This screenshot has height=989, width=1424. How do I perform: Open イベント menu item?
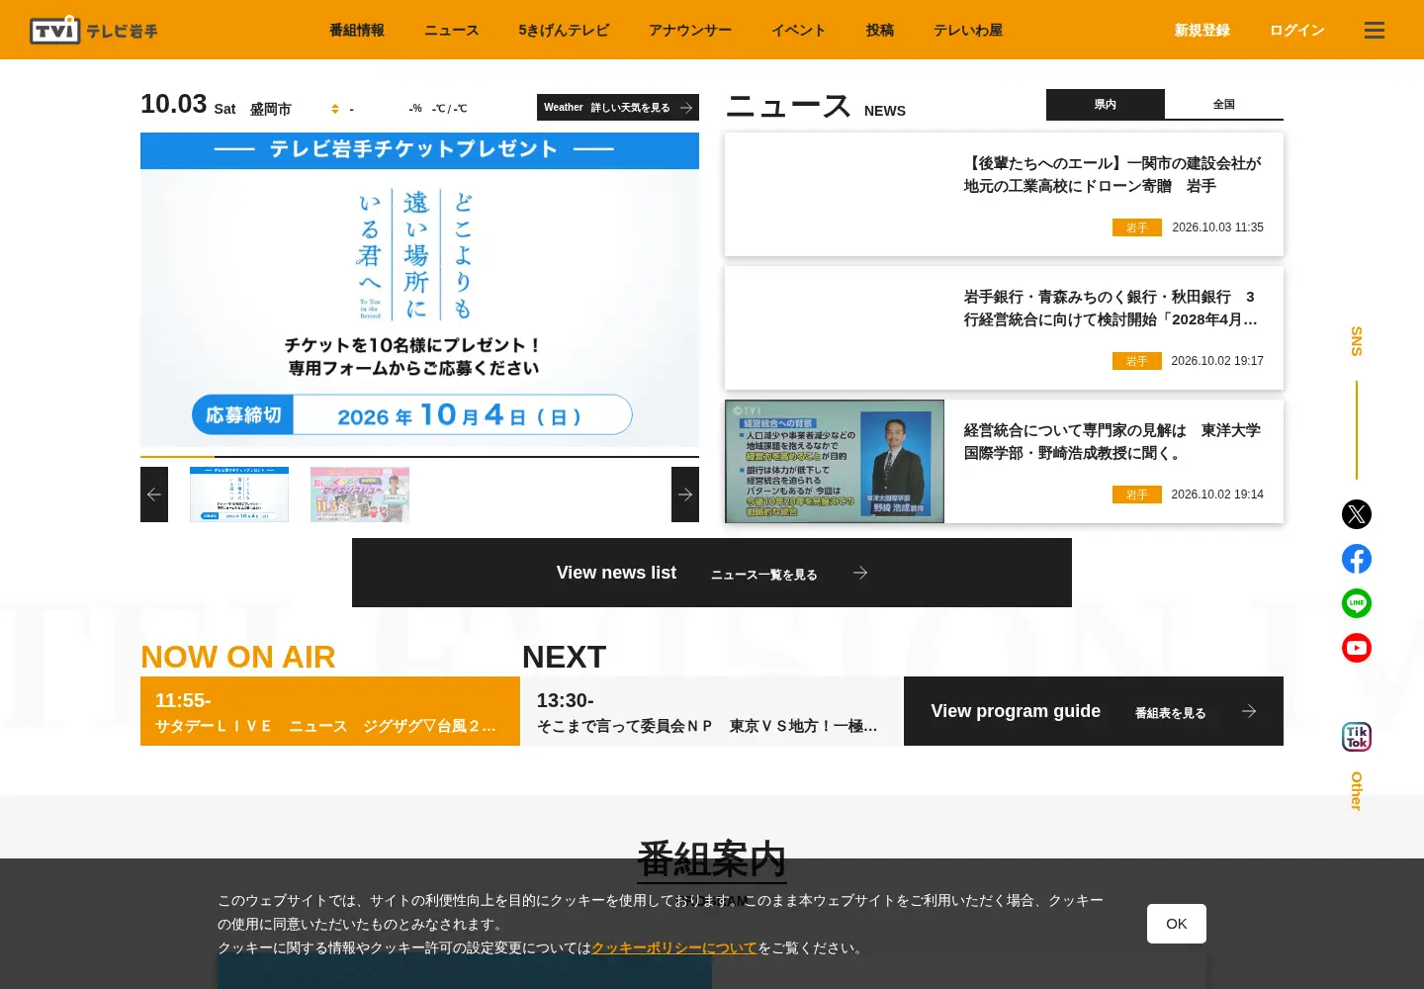click(x=799, y=31)
